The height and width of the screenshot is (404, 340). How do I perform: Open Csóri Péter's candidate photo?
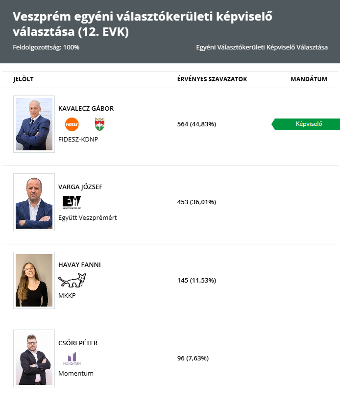point(34,358)
